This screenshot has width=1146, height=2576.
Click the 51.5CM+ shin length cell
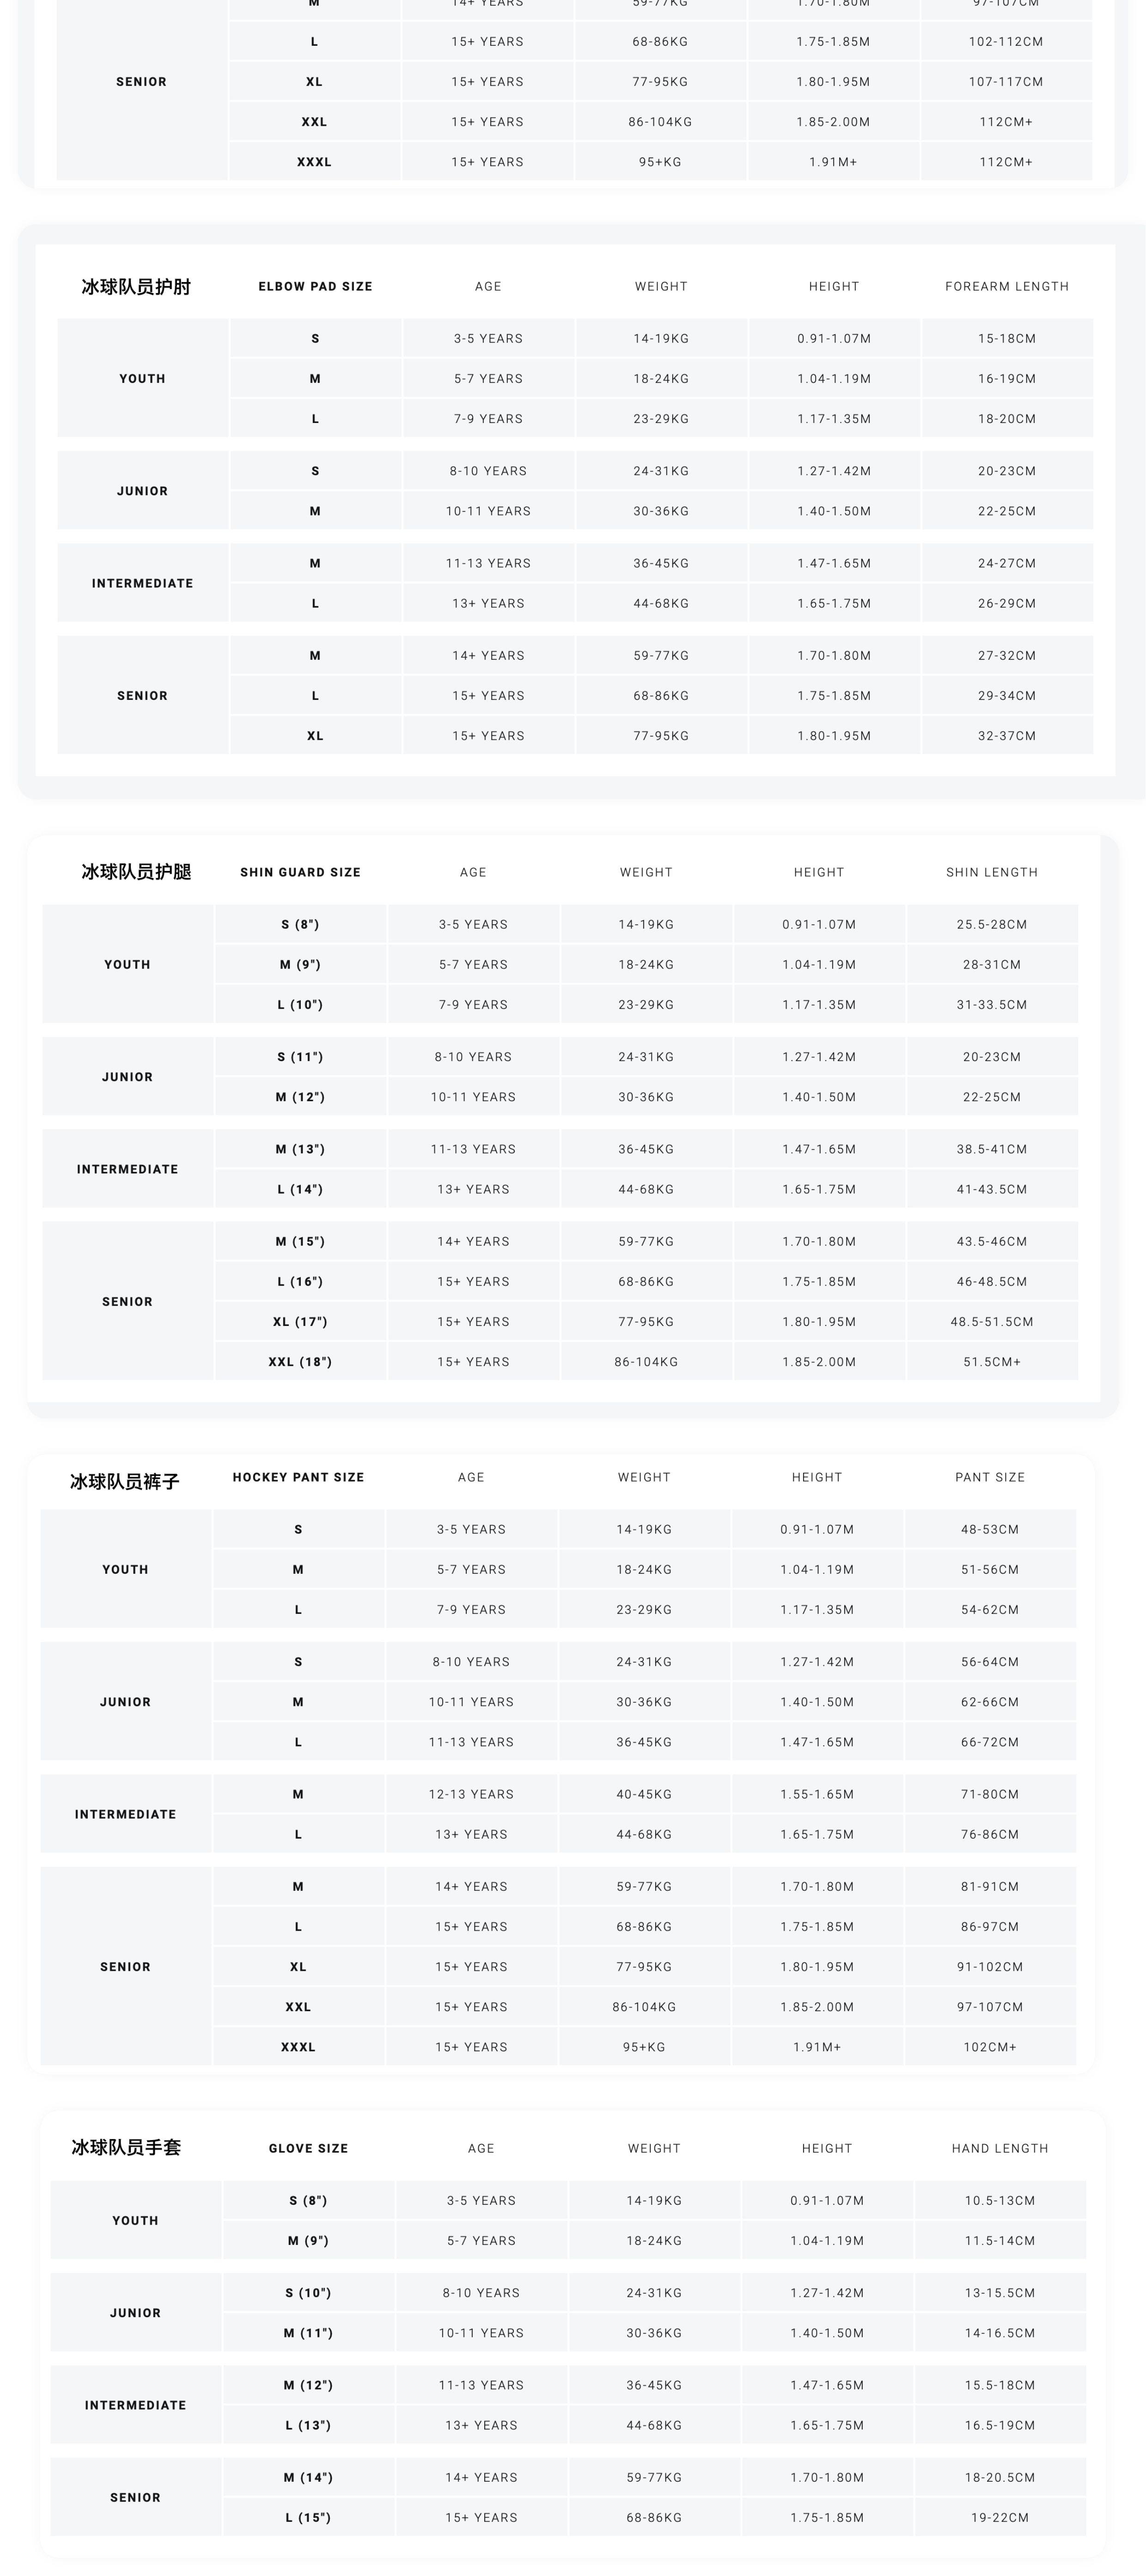[991, 1362]
